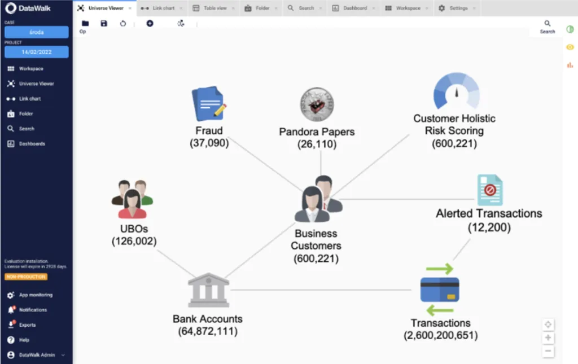The image size is (578, 364).
Task: Select the Business Customers node icon
Action: pyautogui.click(x=318, y=199)
